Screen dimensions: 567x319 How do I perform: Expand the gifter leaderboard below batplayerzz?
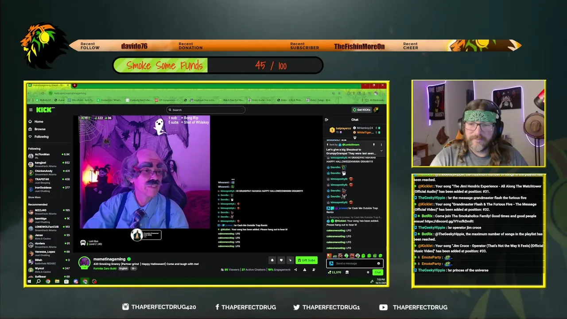[x=354, y=138]
